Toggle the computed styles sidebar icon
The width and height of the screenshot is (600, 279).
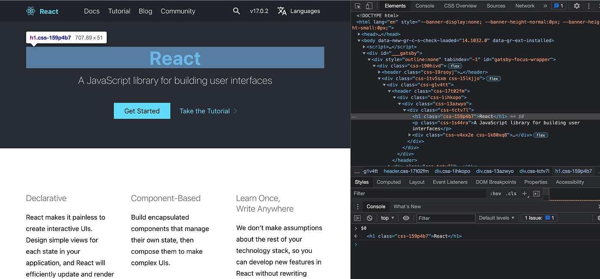tap(537, 194)
